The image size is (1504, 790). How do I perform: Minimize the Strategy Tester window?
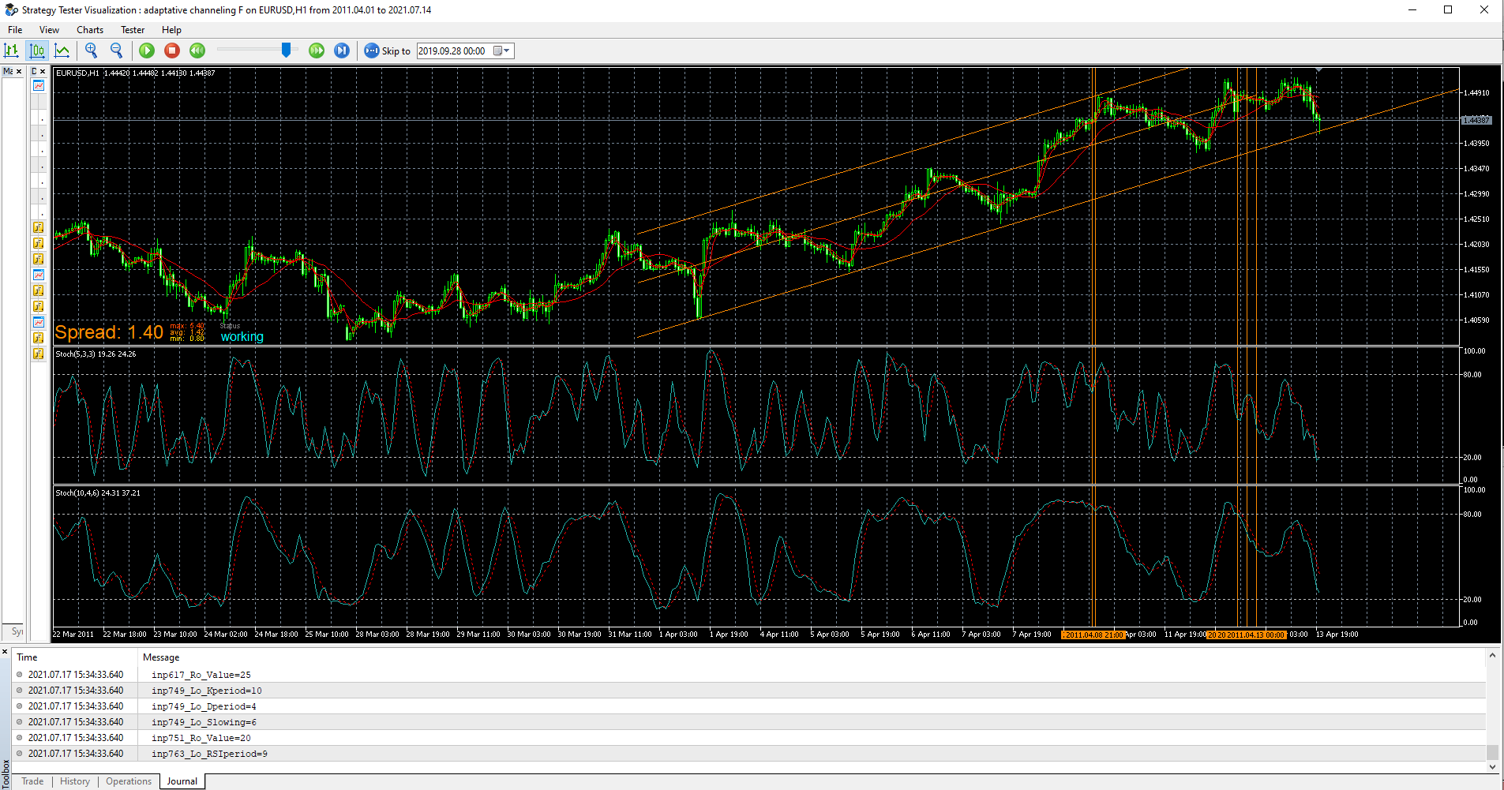pos(1412,9)
